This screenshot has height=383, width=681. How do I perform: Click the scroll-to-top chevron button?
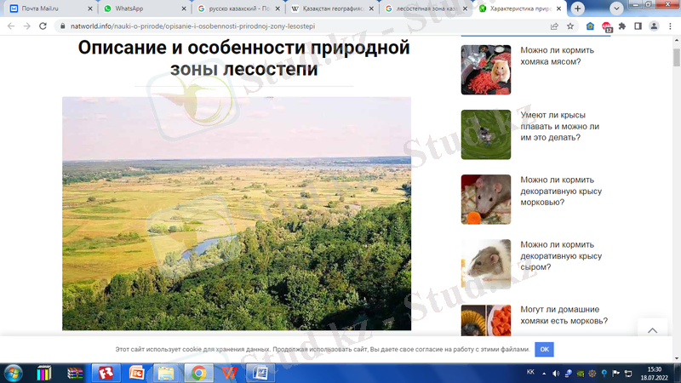coord(652,330)
